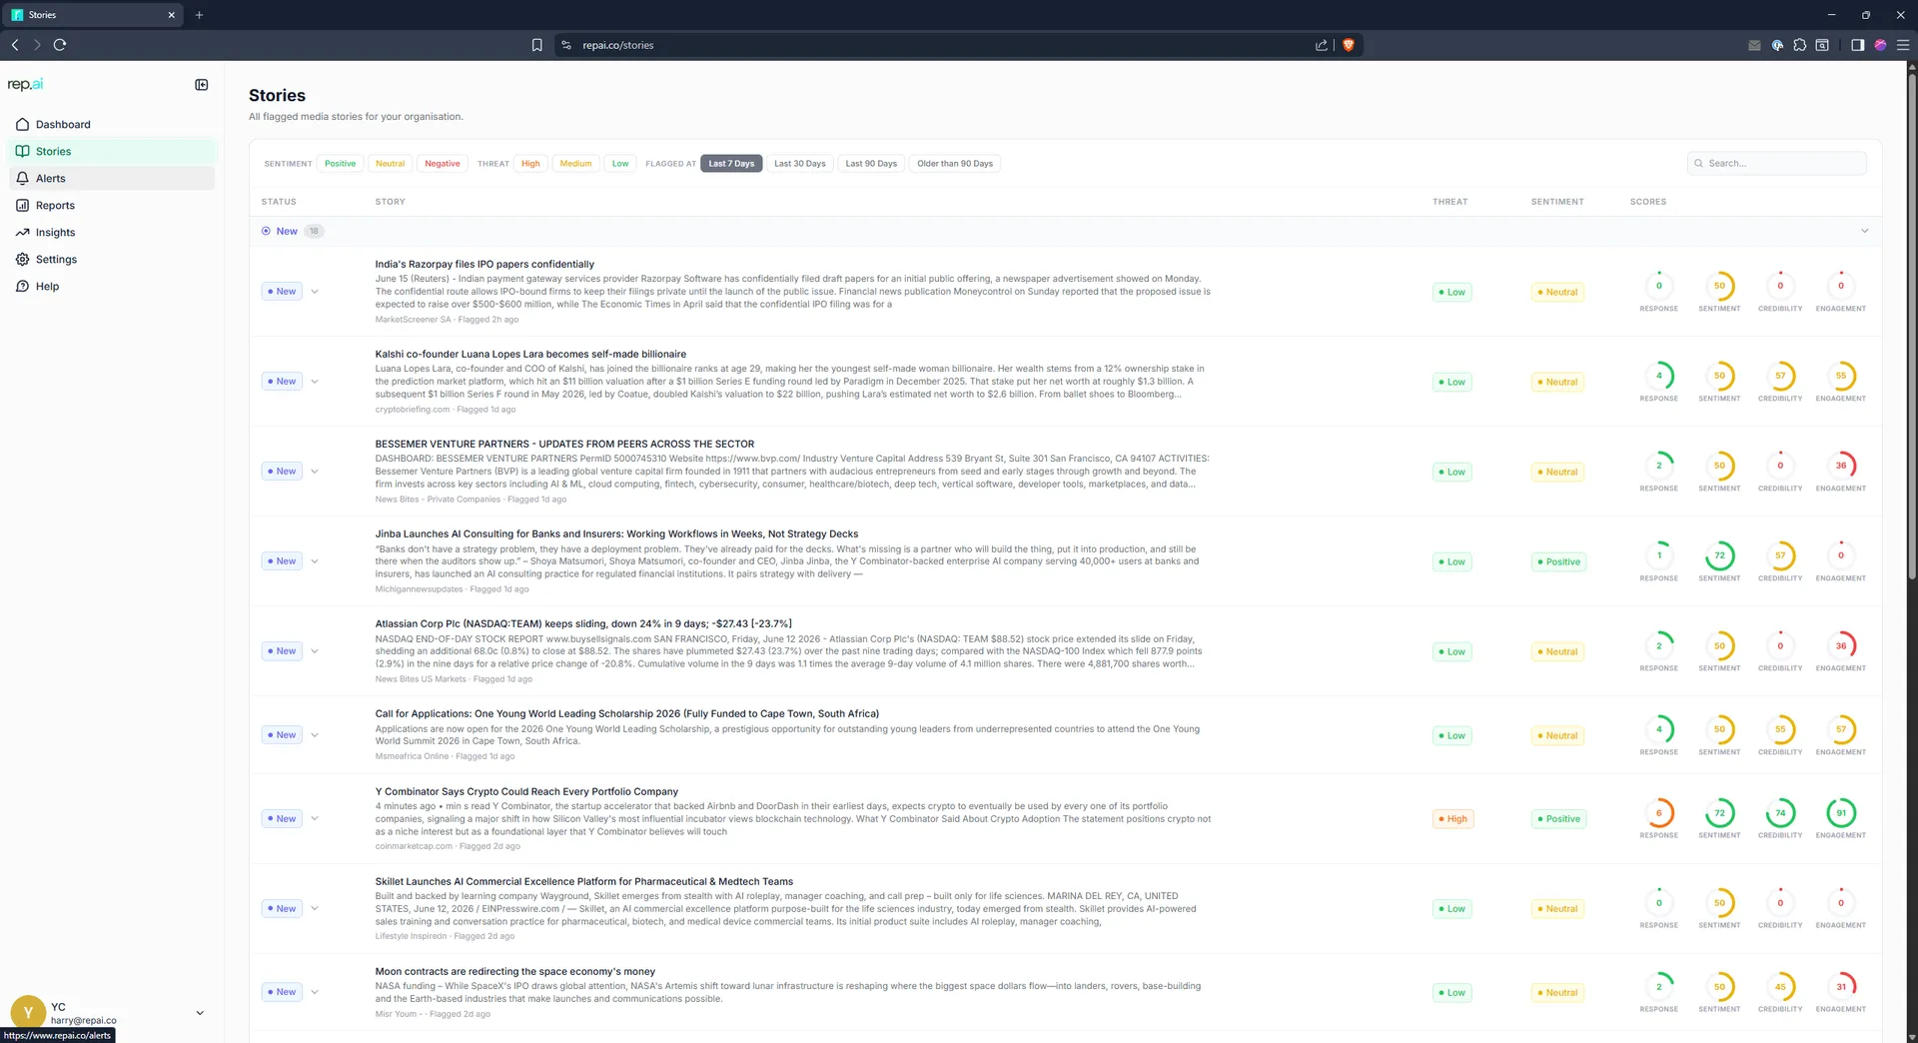Click Bessemer story Response score gauge
This screenshot has height=1043, width=1918.
1659,466
